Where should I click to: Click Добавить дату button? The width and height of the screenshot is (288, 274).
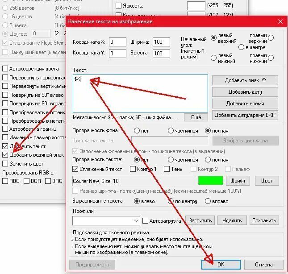245,92
